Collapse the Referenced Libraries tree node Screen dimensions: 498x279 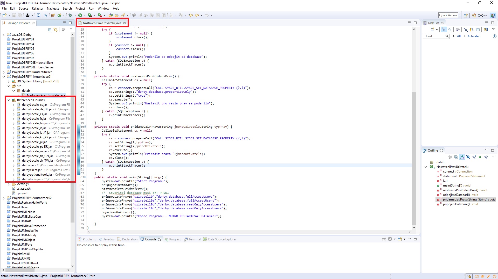coord(9,100)
